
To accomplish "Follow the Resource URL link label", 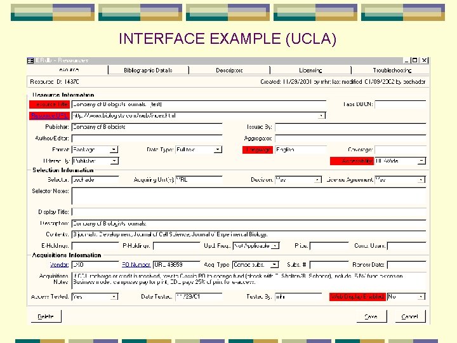I will coord(50,116).
